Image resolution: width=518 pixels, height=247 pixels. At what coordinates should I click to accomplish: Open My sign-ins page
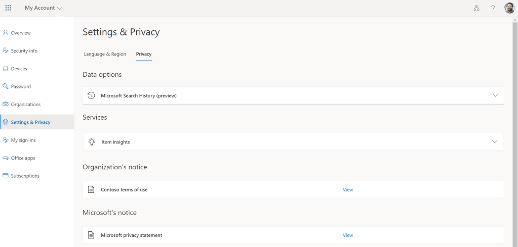[23, 140]
